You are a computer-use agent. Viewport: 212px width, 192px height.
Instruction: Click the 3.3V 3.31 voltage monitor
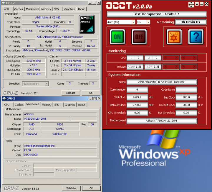tap(153, 67)
